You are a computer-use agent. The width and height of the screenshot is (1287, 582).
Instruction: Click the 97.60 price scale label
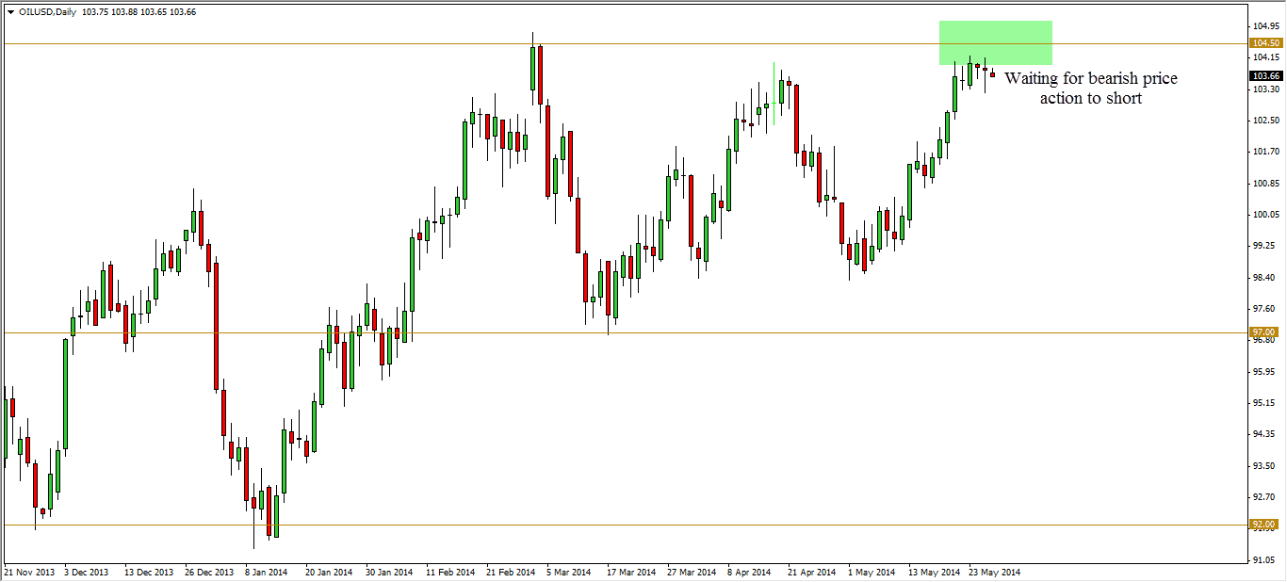coord(1265,309)
